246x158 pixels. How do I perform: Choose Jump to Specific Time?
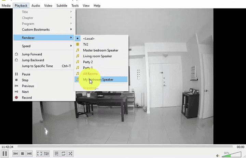[37, 66]
